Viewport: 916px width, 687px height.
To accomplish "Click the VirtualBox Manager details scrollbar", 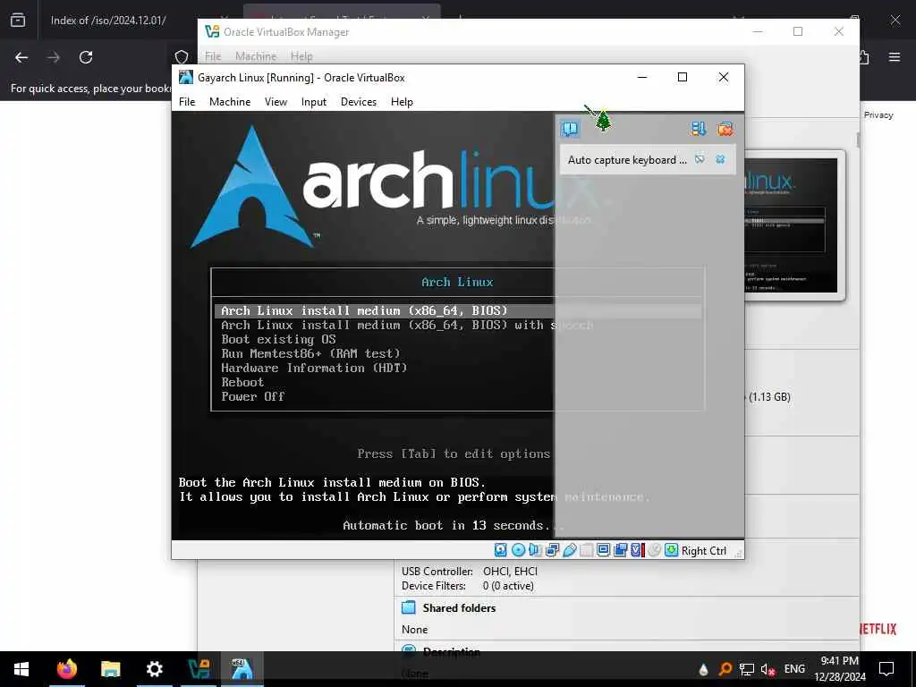I will point(857,140).
